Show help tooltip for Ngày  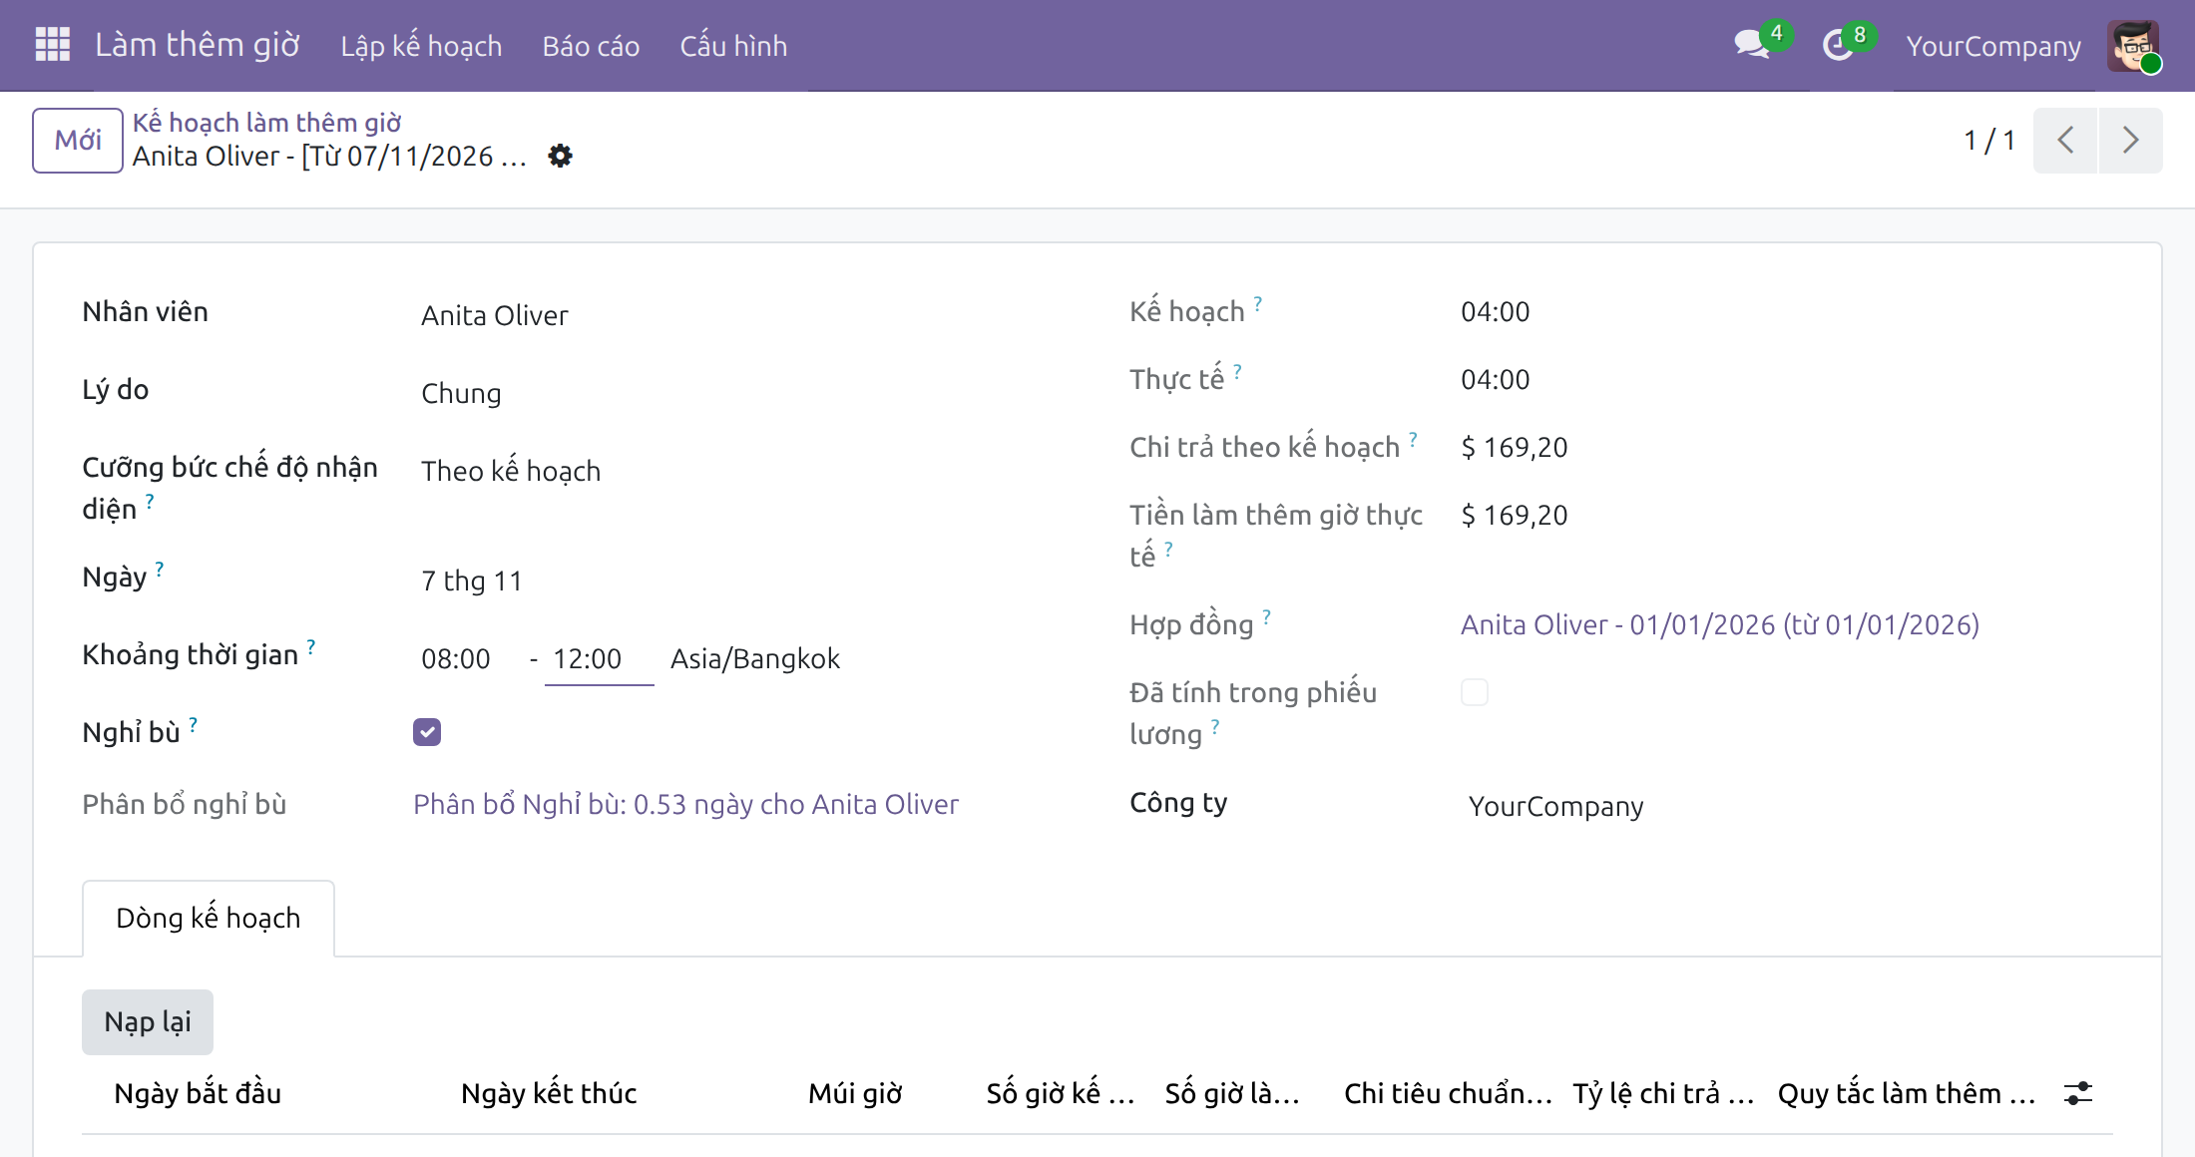point(160,569)
